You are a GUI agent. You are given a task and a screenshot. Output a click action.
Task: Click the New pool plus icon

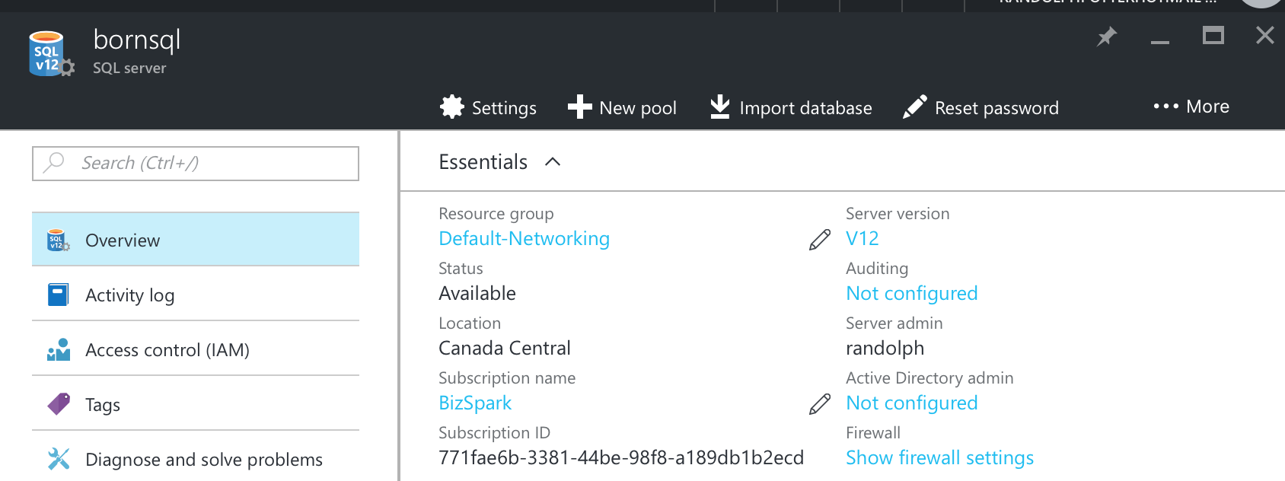click(x=579, y=107)
